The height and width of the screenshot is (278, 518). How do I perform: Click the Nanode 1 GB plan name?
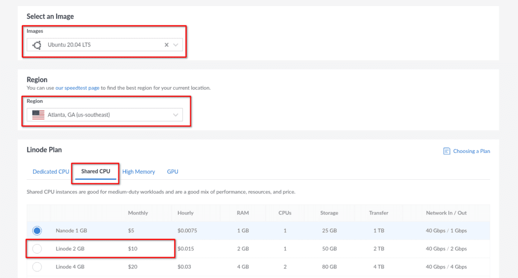pyautogui.click(x=71, y=231)
